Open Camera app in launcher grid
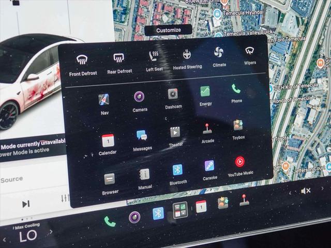The height and width of the screenshot is (248, 331). pos(140,101)
